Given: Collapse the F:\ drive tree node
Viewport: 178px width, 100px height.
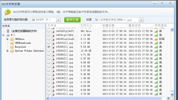Looking at the screenshot, I should [3, 35].
